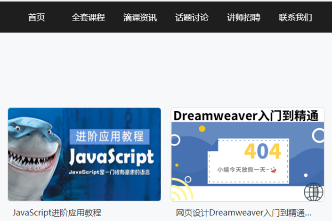Screen dimensions: 332x221
Task: Open the JavaScript shark course thumbnail
Action: (x=85, y=154)
